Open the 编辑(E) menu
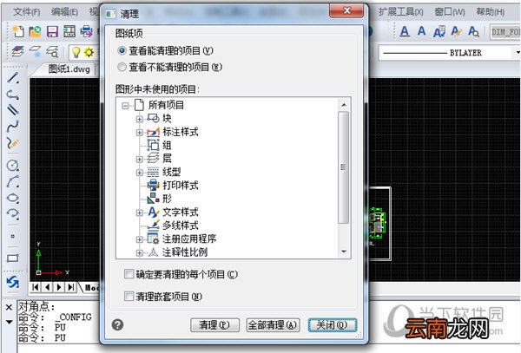521x353 pixels. [64, 12]
